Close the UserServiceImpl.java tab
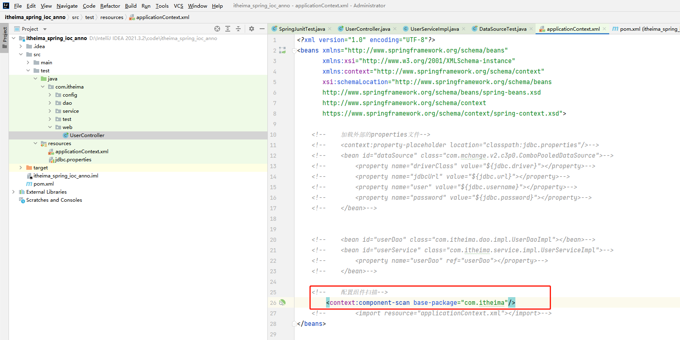The width and height of the screenshot is (680, 340). (464, 29)
